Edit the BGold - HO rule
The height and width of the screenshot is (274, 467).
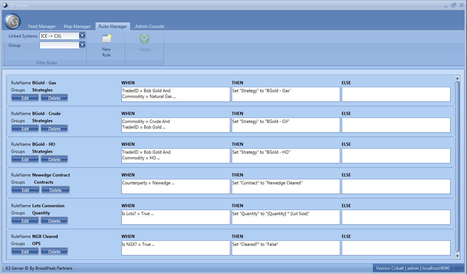point(25,160)
